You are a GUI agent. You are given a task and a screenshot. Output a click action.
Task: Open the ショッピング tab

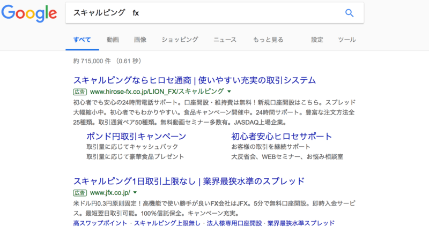[x=180, y=40]
